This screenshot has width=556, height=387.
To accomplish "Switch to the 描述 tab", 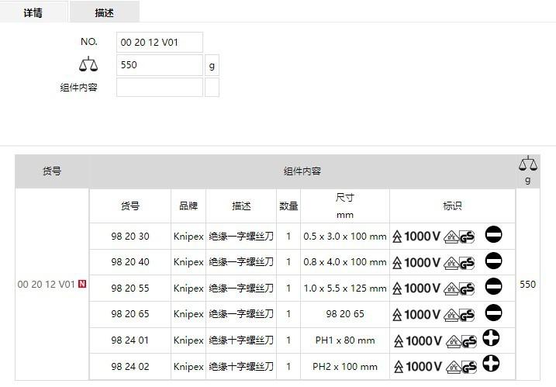I will pos(105,12).
